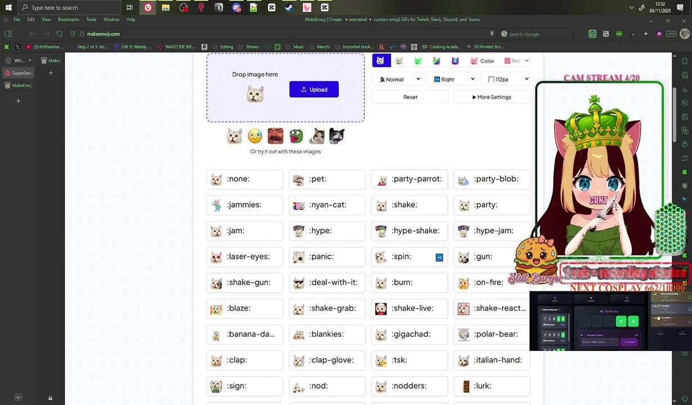Click the Reset button
This screenshot has width=692, height=405.
tap(410, 97)
